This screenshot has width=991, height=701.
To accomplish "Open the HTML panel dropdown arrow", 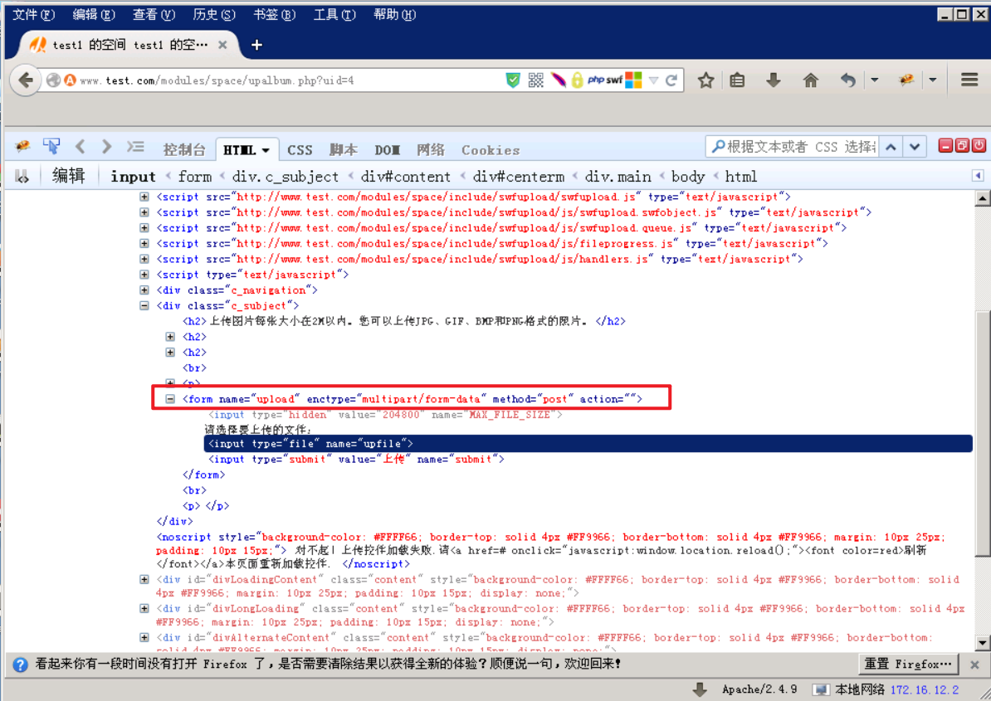I will coord(264,150).
